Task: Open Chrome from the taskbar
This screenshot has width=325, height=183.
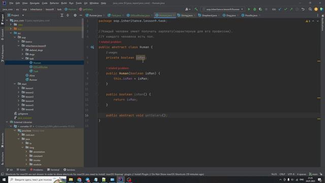Action: pos(79,179)
